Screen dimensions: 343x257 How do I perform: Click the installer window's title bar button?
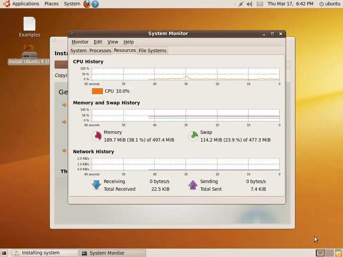(x=55, y=40)
